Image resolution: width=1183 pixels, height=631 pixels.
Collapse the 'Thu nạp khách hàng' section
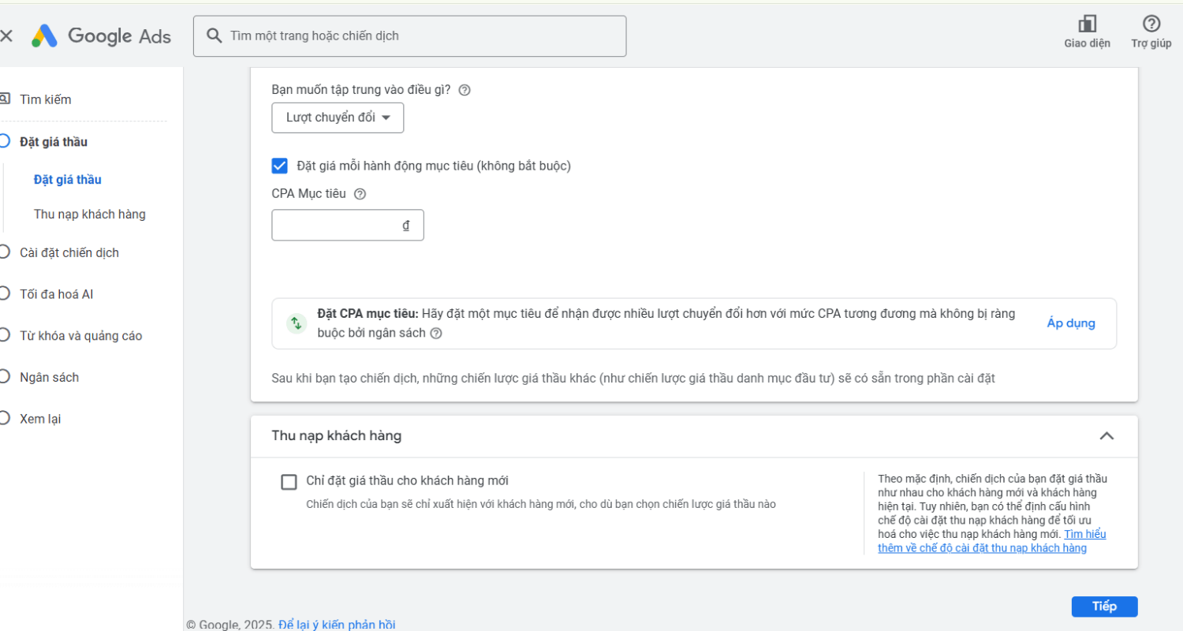(x=1106, y=436)
